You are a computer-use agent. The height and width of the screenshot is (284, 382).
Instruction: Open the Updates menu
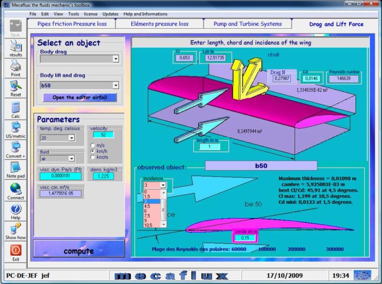point(110,14)
